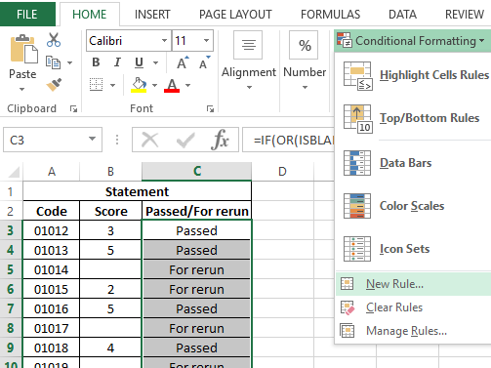Expand the Underline style arrow
This screenshot has height=368, width=491.
coord(155,62)
